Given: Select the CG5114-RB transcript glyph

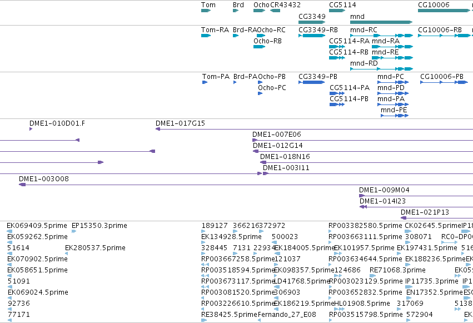Looking at the screenshot, I should tap(337, 58).
